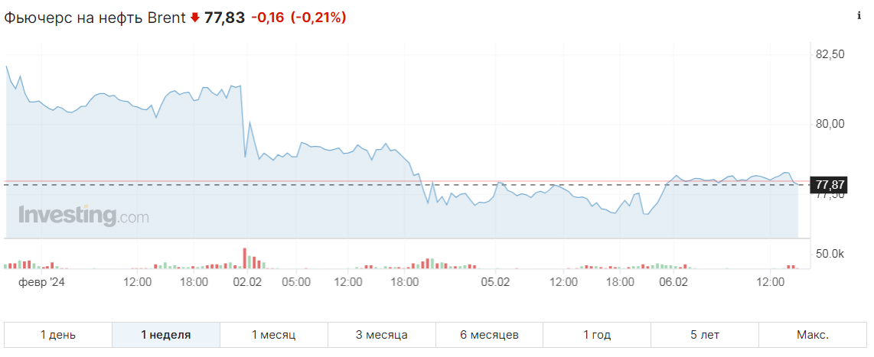Click the tallest red volume bar
This screenshot has height=357, width=874.
click(x=244, y=258)
